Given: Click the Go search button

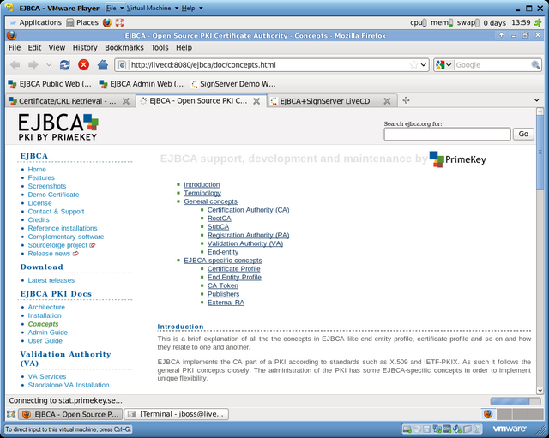Looking at the screenshot, I should pyautogui.click(x=523, y=134).
